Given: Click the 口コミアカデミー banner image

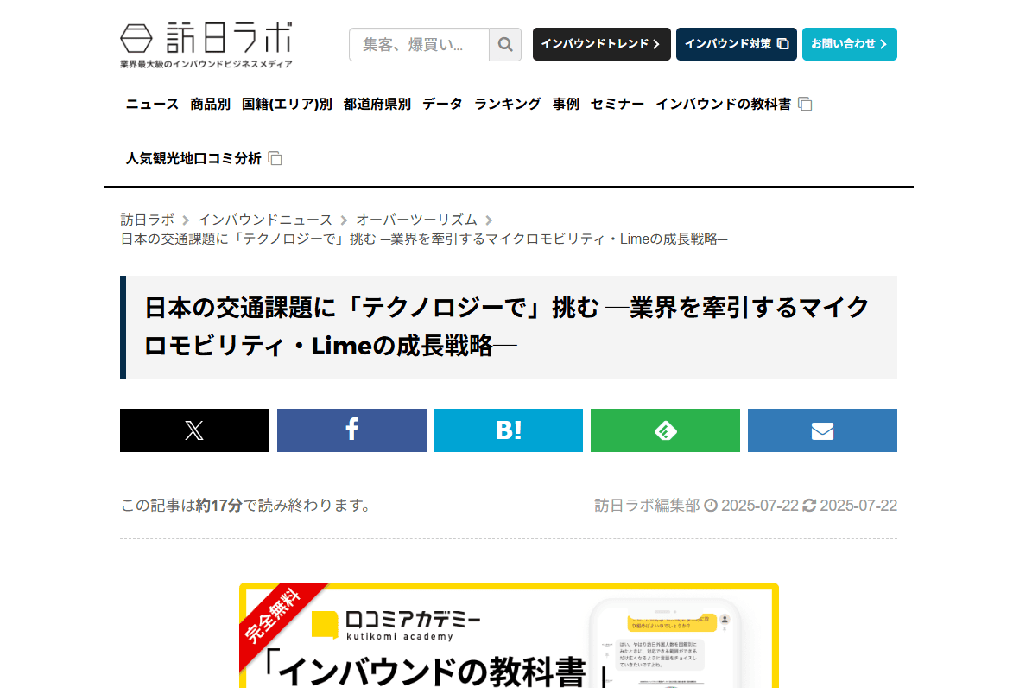Looking at the screenshot, I should tap(509, 635).
